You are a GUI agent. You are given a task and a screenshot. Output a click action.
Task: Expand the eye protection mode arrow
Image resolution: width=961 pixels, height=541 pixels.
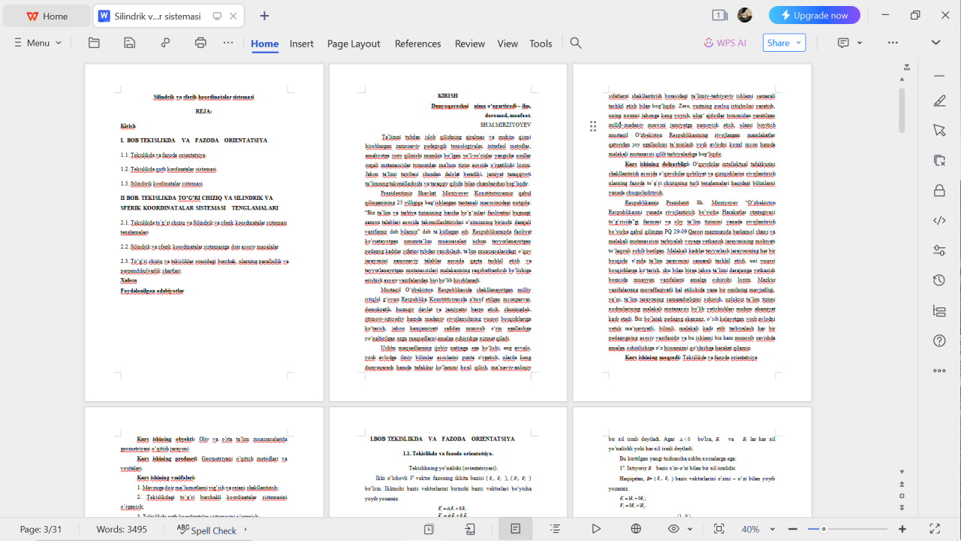tap(690, 529)
